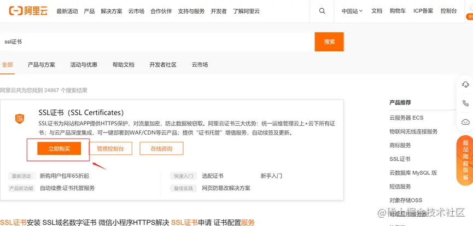The height and width of the screenshot is (226, 473).
Task: Click the 在线咨询 button
Action: pos(161,148)
